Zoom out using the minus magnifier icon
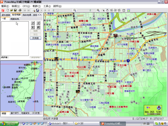This screenshot has height=126, width=168. coord(75,10)
